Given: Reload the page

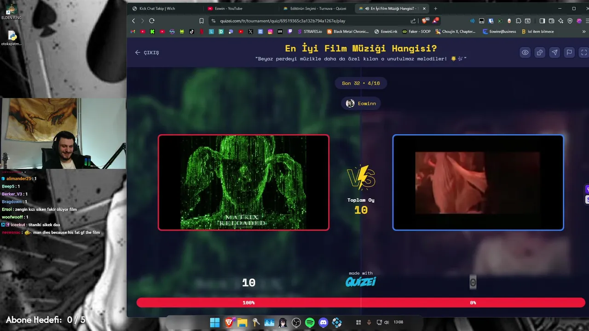Looking at the screenshot, I should 151,21.
